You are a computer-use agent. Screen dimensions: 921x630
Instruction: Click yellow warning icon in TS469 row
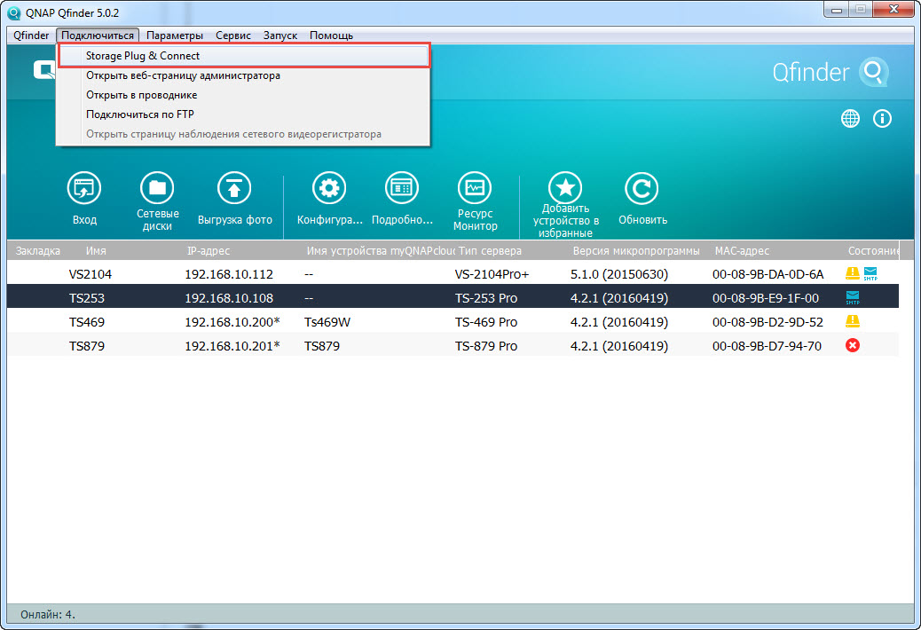click(x=853, y=321)
